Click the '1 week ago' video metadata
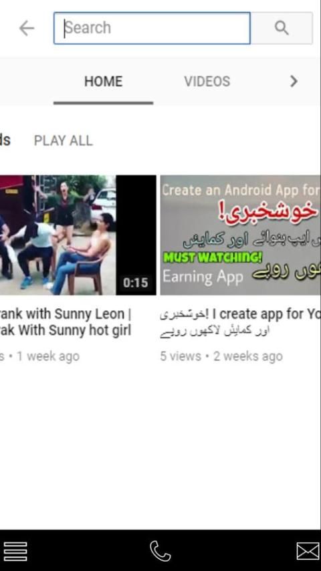This screenshot has width=321, height=571. click(48, 356)
